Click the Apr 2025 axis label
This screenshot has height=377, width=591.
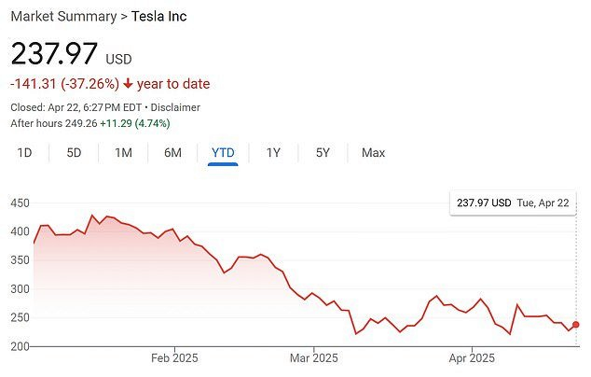(x=472, y=358)
